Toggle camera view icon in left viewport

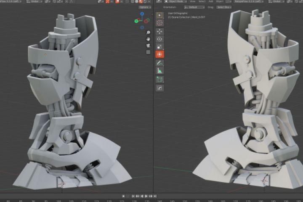click(148, 45)
